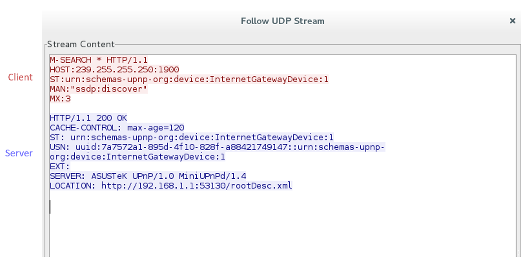The width and height of the screenshot is (527, 261).
Task: Click the red Client annotation label
Action: [20, 77]
